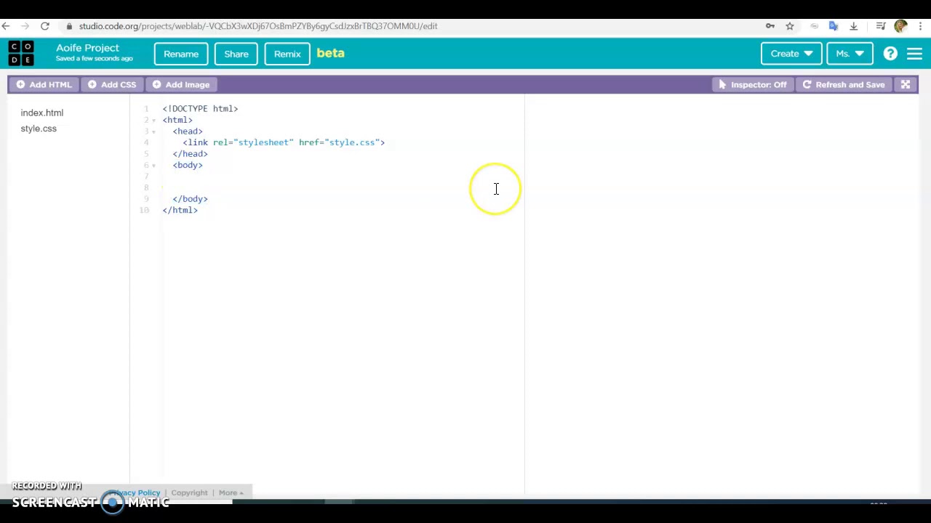The width and height of the screenshot is (931, 523).
Task: Click Add HTML
Action: pyautogui.click(x=44, y=85)
